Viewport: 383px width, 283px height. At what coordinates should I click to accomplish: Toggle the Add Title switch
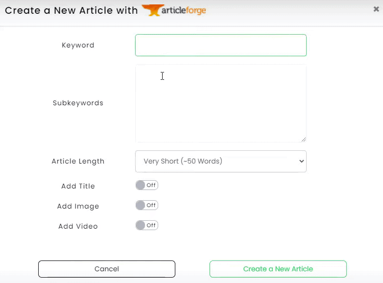coord(147,186)
